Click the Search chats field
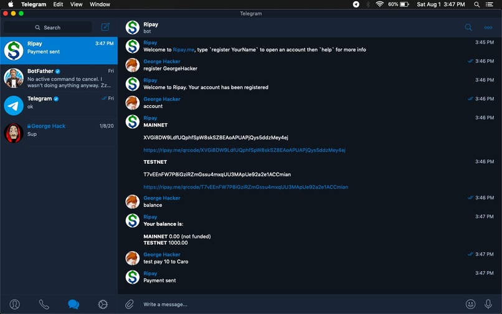The height and width of the screenshot is (314, 502). pos(48,27)
